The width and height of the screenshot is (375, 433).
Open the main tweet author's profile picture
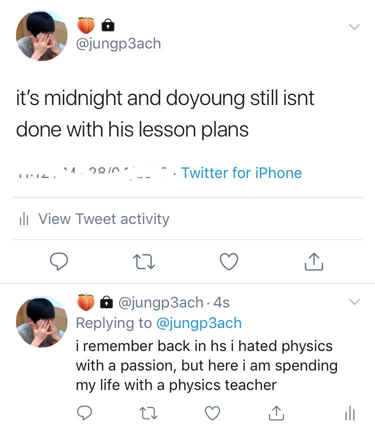click(x=41, y=35)
